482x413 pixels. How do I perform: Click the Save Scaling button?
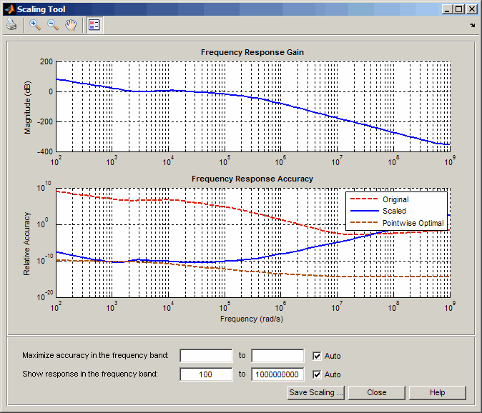[316, 393]
